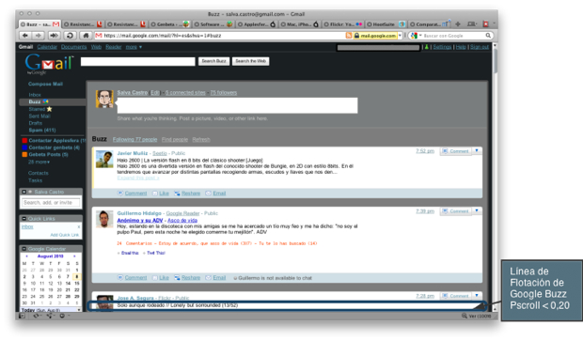583x341 pixels.
Task: Expand '28 more' labels list
Action: (39, 162)
